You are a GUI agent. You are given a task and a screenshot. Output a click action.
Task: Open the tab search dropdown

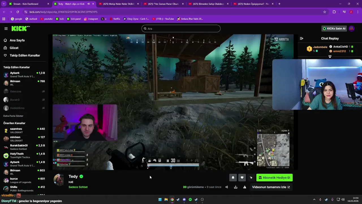pos(4,4)
